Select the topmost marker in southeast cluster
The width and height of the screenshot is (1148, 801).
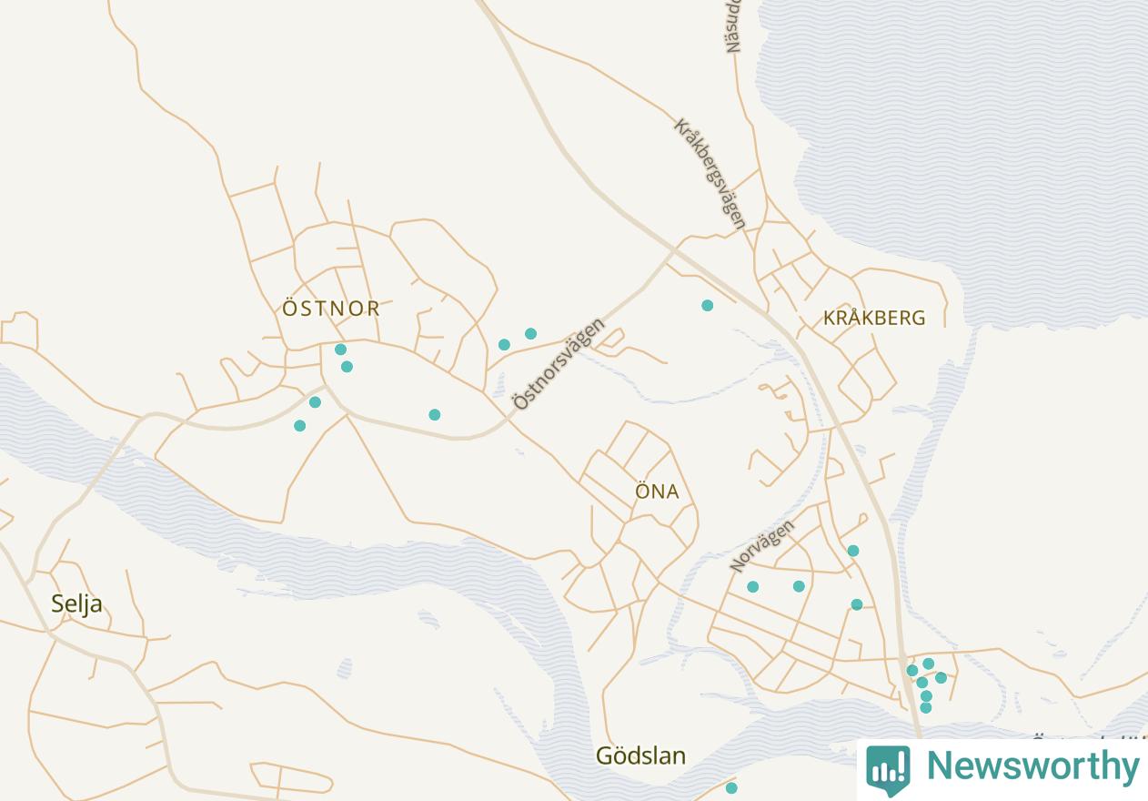(929, 664)
